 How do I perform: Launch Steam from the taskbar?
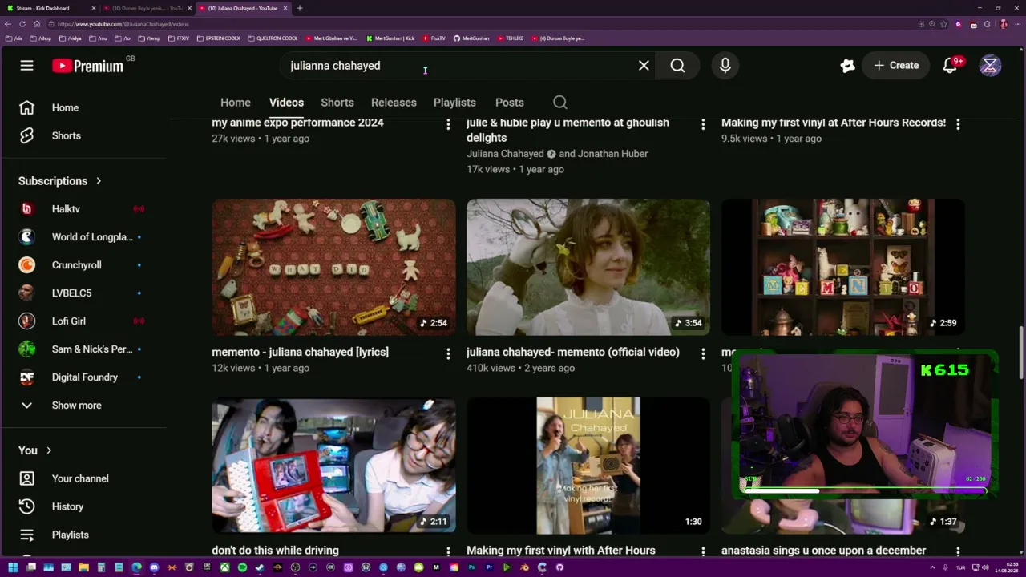pyautogui.click(x=260, y=567)
